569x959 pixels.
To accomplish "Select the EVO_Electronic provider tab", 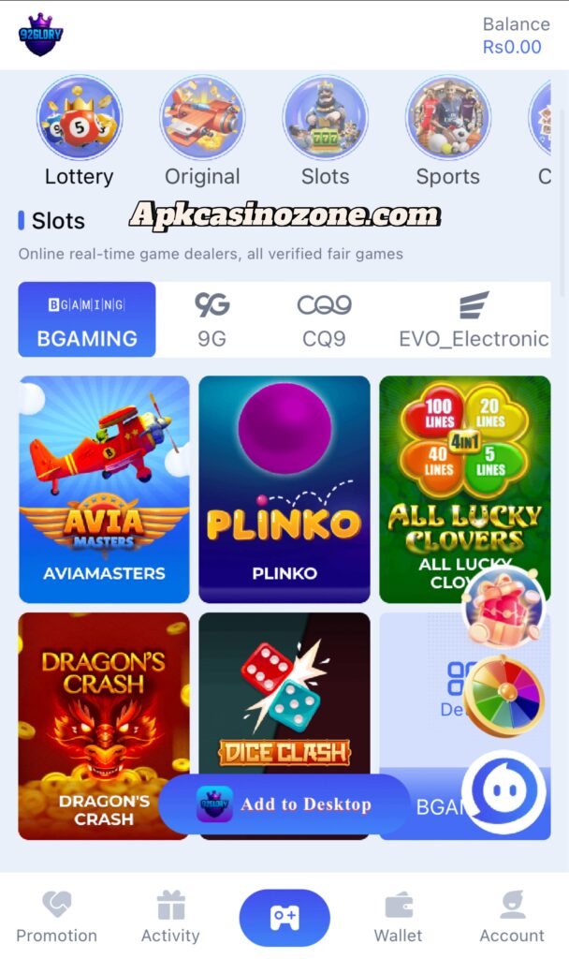I will point(474,319).
